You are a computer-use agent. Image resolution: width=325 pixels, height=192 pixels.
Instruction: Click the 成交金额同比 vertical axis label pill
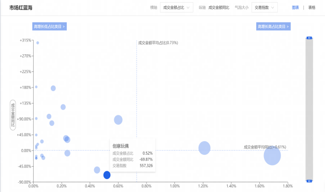click(13, 115)
